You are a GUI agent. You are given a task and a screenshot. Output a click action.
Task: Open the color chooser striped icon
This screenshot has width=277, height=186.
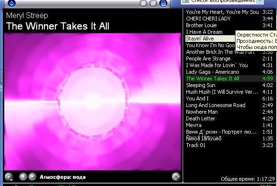pyautogui.click(x=144, y=3)
